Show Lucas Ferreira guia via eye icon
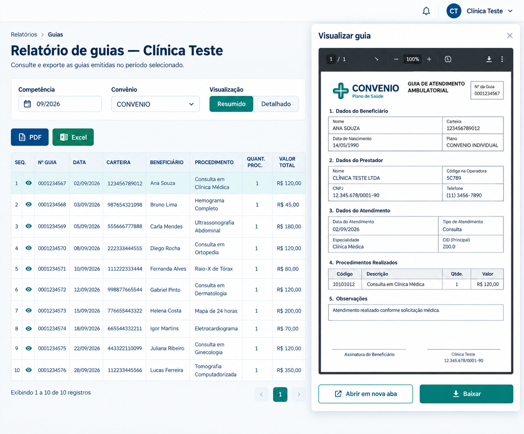Image resolution: width=524 pixels, height=434 pixels. (x=29, y=370)
